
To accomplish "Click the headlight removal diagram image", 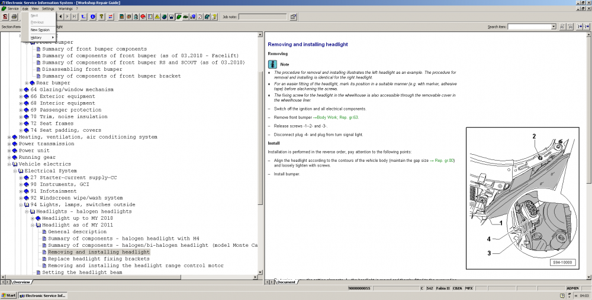I will coord(522,198).
